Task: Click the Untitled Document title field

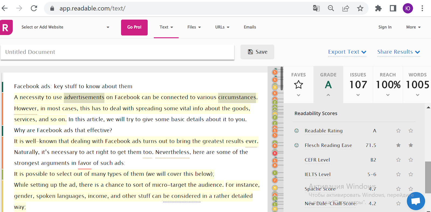Action: tap(117, 52)
